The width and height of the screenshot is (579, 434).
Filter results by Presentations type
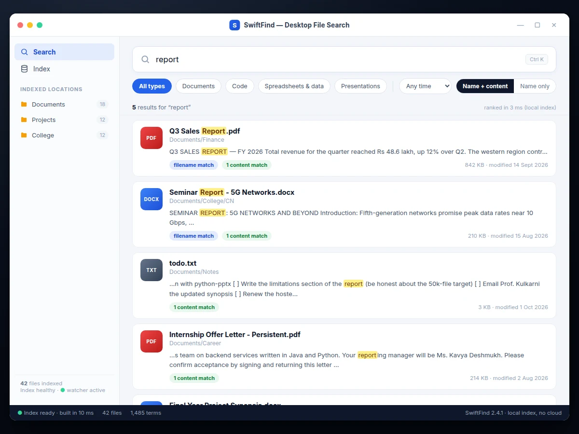[360, 86]
